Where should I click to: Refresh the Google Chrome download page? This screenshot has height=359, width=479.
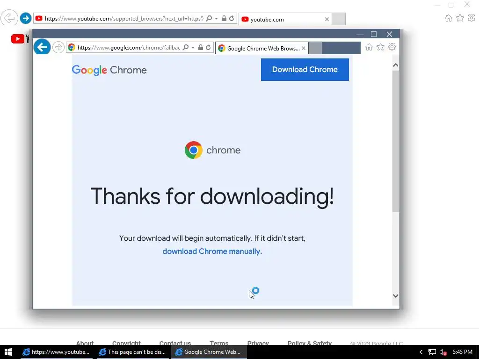pyautogui.click(x=208, y=47)
